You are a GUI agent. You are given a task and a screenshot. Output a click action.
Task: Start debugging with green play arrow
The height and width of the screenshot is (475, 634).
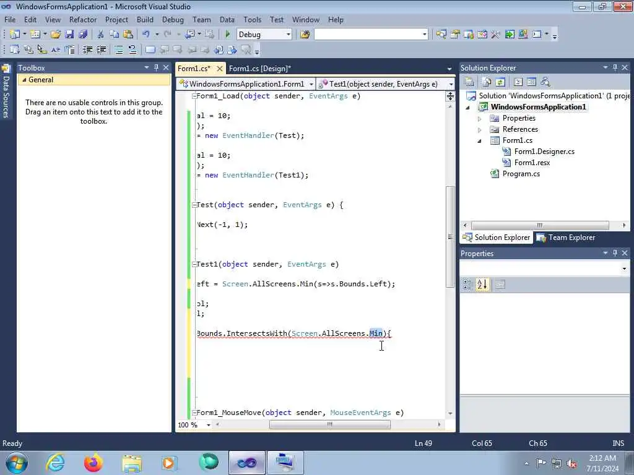pyautogui.click(x=227, y=35)
